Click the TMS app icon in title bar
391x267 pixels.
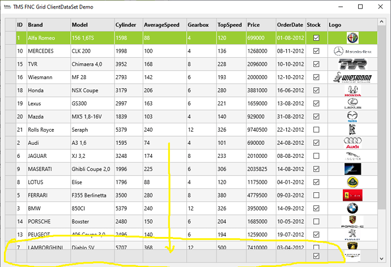tap(7, 7)
